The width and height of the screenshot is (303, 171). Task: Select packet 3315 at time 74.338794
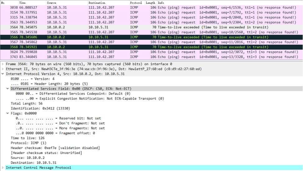point(151,17)
